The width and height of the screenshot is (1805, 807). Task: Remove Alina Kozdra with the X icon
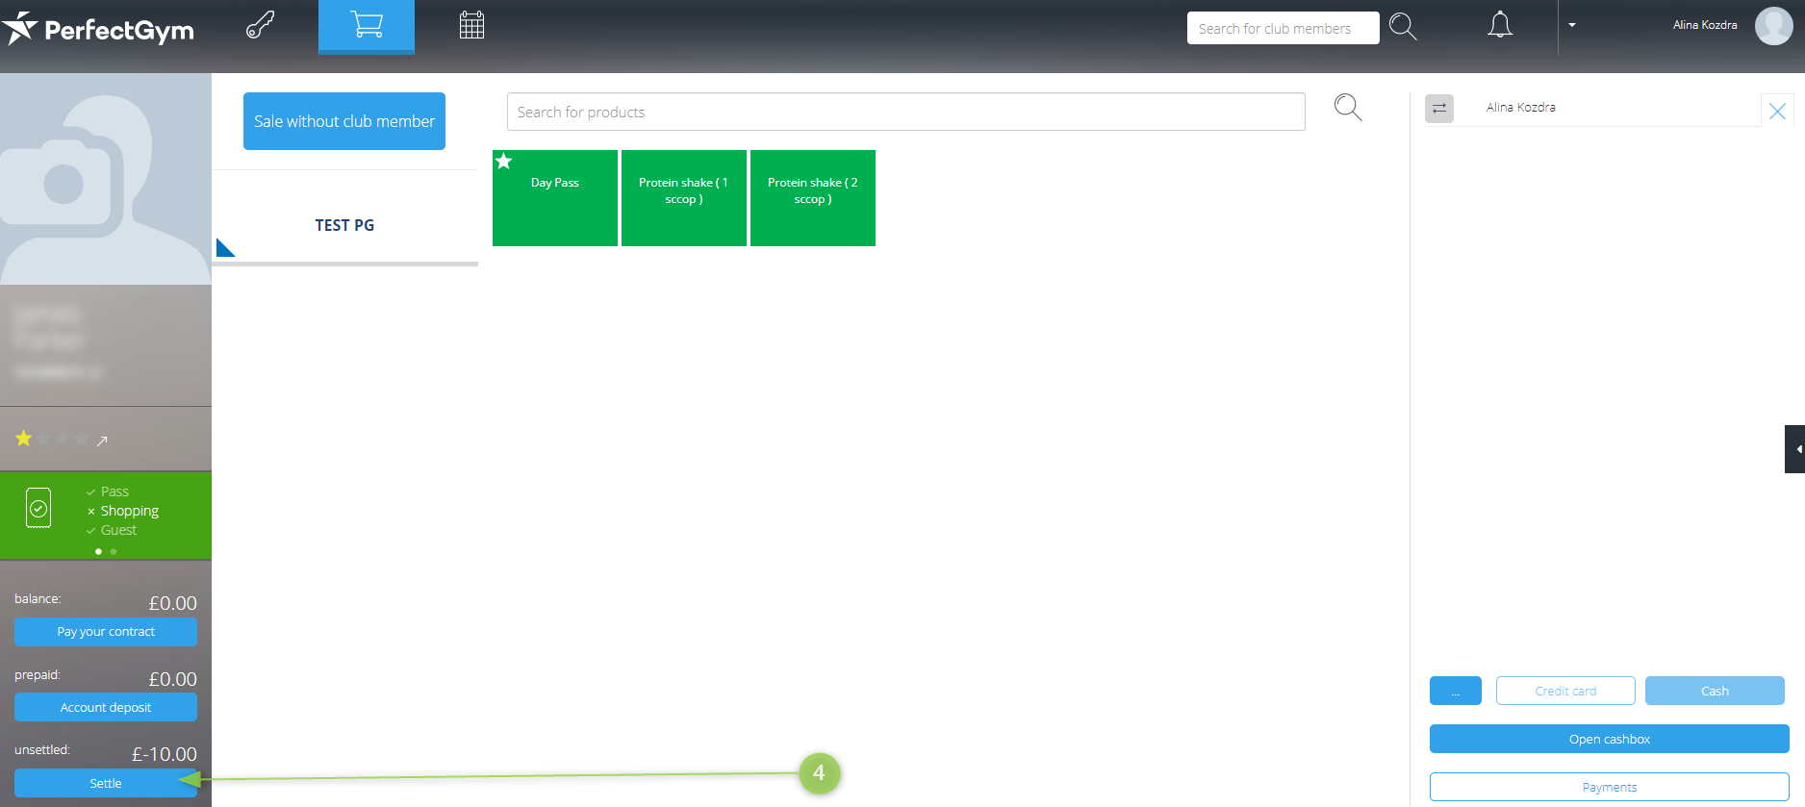(1777, 112)
